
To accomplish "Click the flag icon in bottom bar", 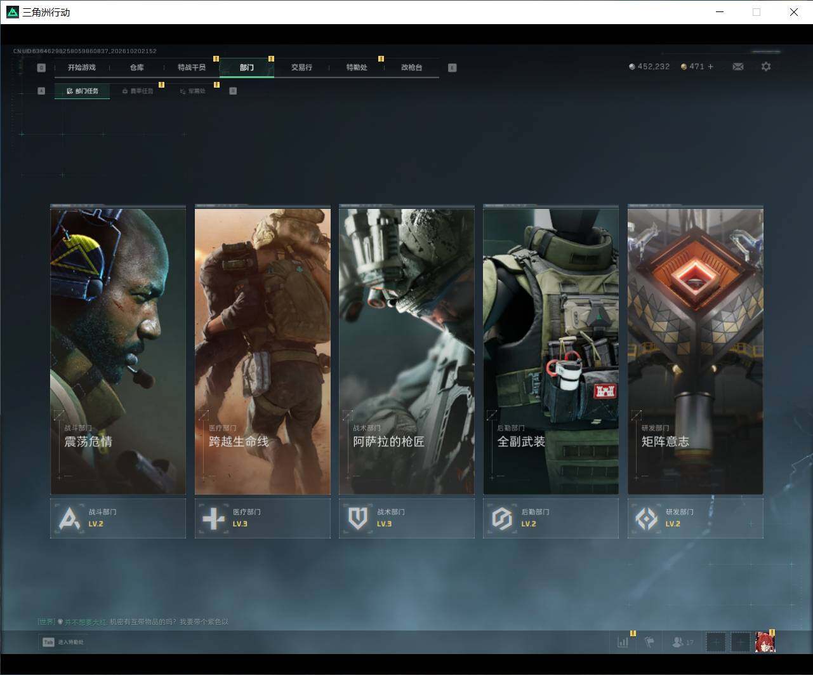I will point(649,642).
